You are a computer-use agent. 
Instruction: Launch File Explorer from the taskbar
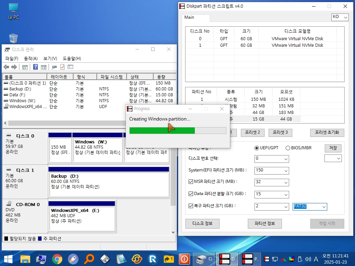[25, 259]
